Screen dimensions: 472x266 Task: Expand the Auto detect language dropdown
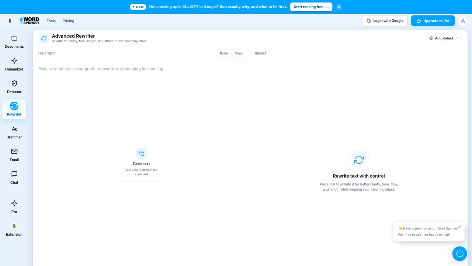[x=444, y=38]
